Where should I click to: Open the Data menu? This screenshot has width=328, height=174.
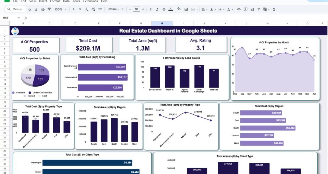pos(66,1)
